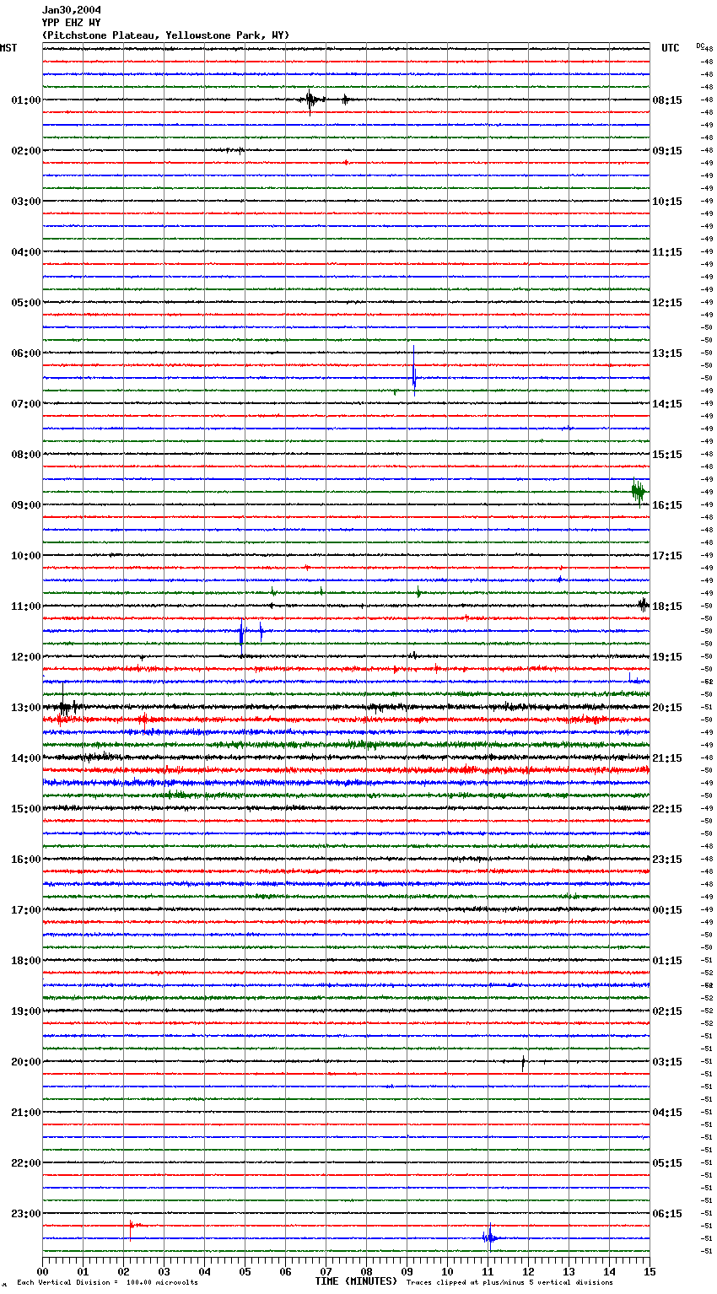This screenshot has width=717, height=1294.
Task: Select the 21:00 MST time label
Action: [26, 1113]
